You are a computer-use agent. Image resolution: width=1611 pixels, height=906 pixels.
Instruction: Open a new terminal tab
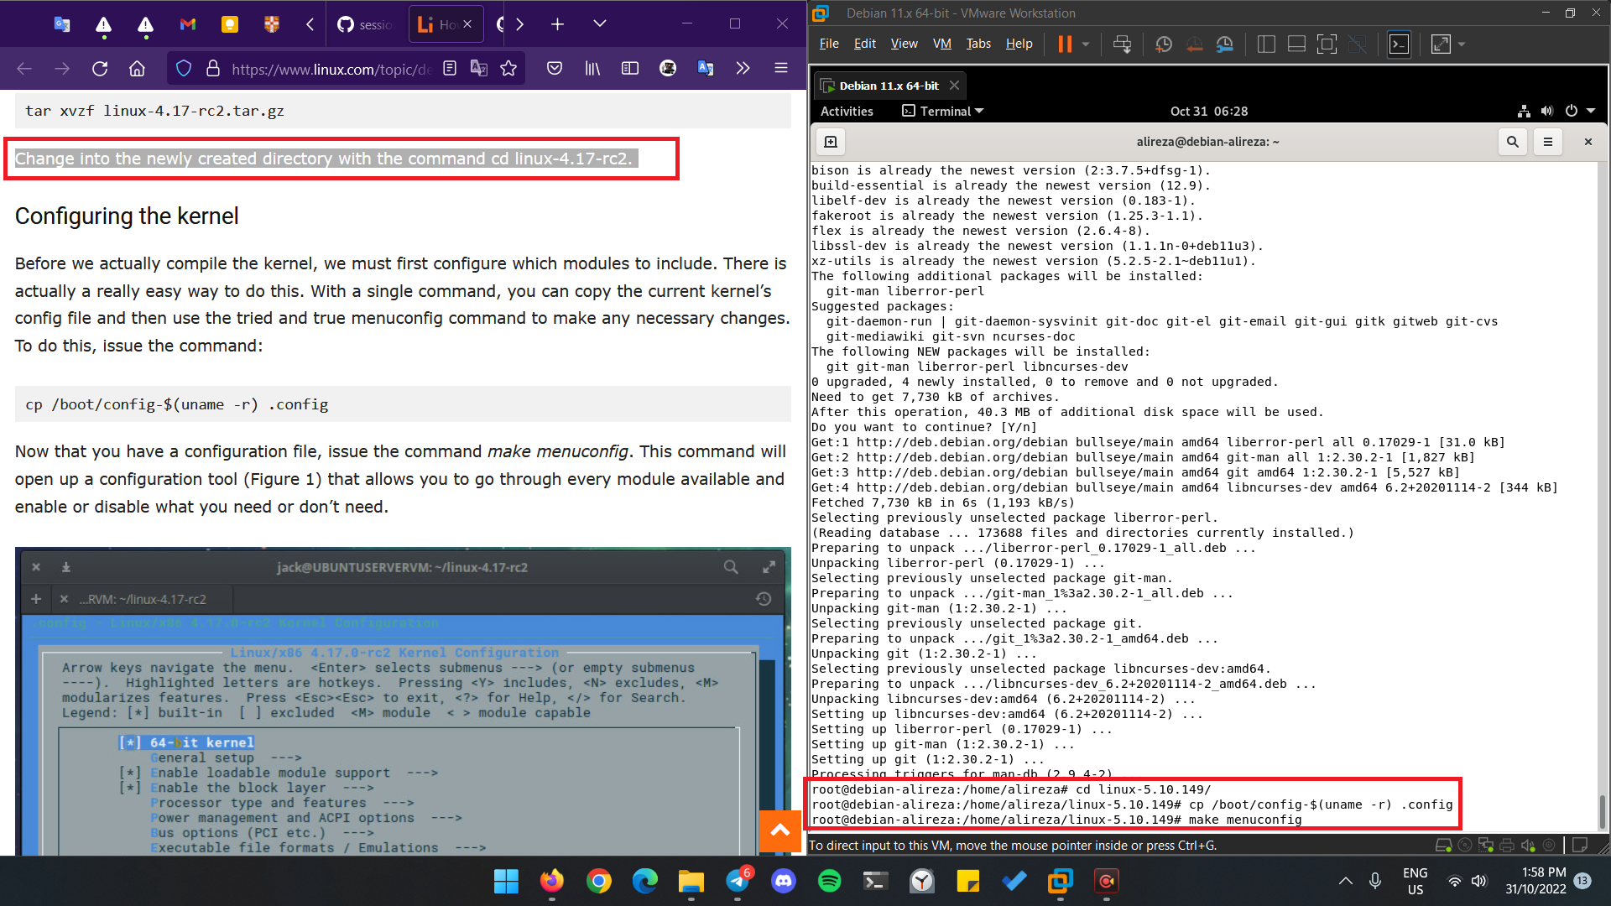pyautogui.click(x=831, y=142)
